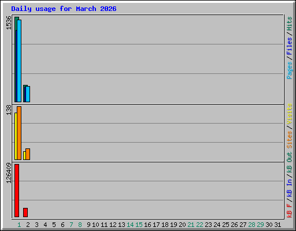Click day 8 on the x-axis
296x231 pixels.
click(x=80, y=225)
